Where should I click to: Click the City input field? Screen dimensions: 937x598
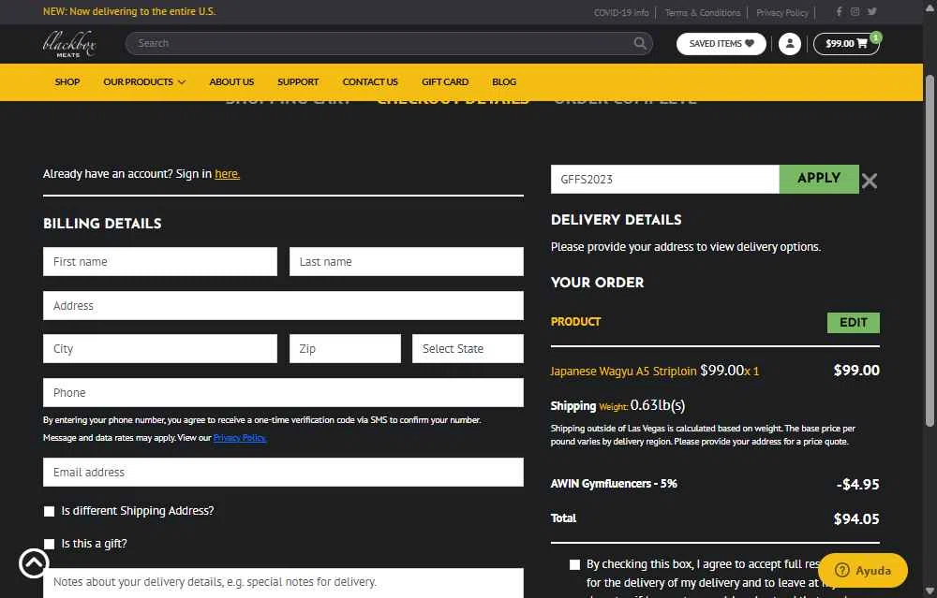(160, 348)
